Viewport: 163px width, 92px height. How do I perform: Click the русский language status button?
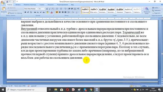[x=34, y=86]
